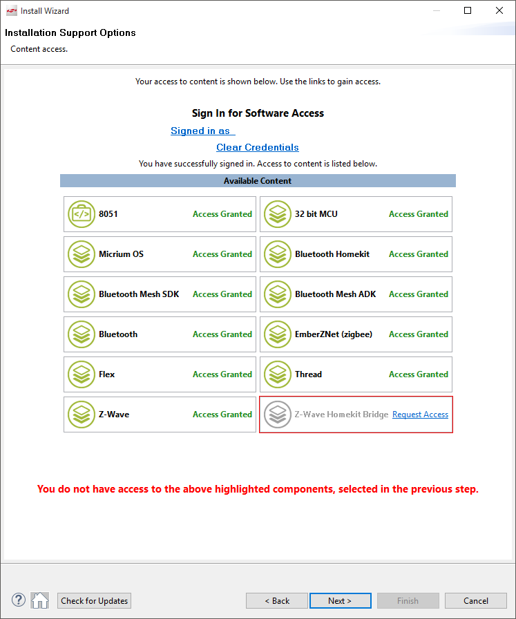Click Access Granted status for EmberZNet

(419, 334)
